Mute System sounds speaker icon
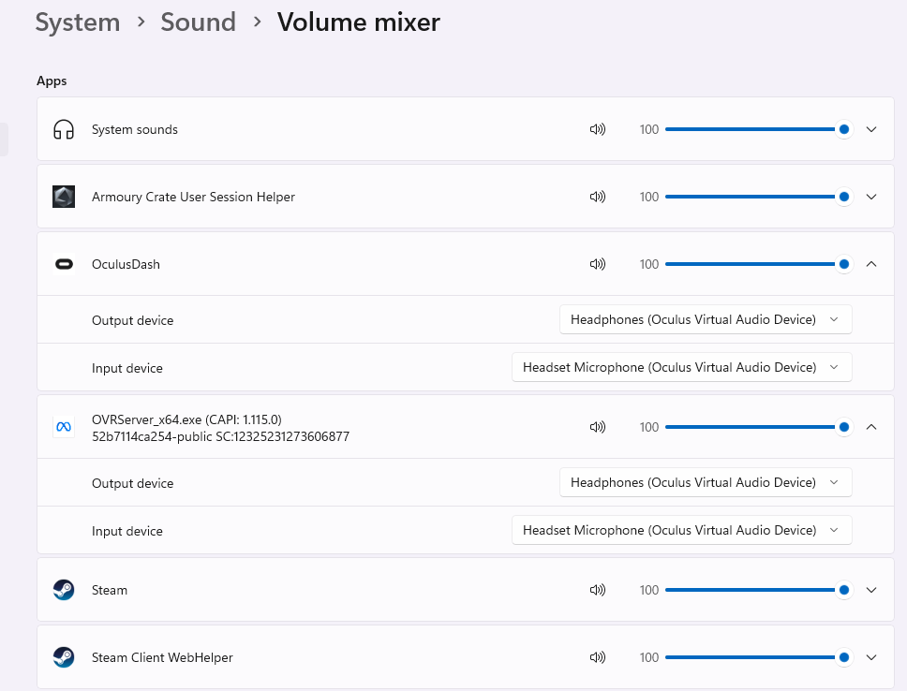907x691 pixels. click(598, 129)
